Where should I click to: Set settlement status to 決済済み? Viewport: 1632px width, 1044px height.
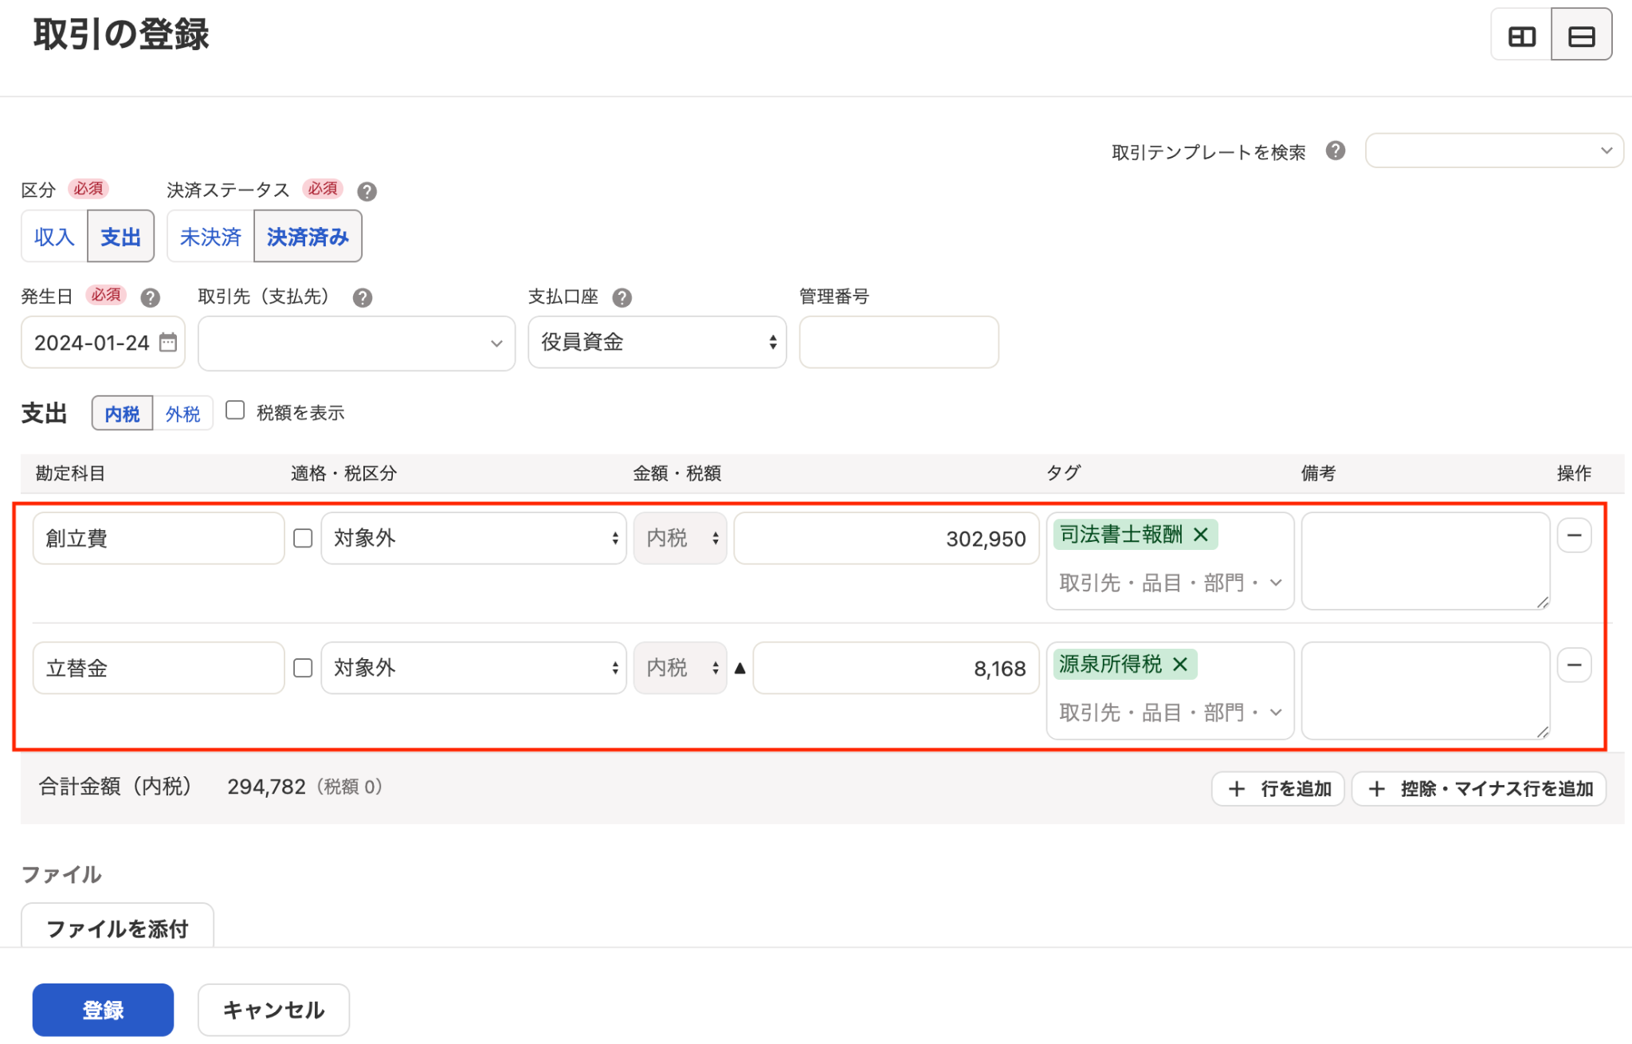click(308, 237)
